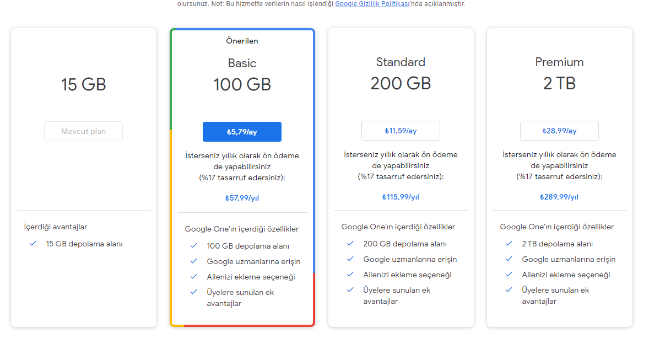
Task: Click checkmark beside 100 GB depolama alanı
Action: tap(194, 246)
